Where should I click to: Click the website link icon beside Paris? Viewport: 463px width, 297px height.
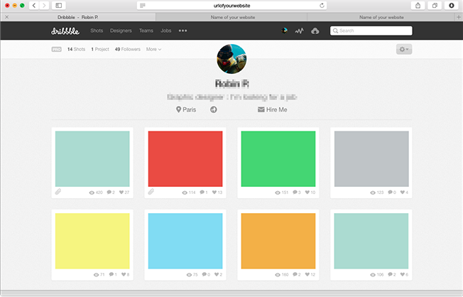click(214, 110)
